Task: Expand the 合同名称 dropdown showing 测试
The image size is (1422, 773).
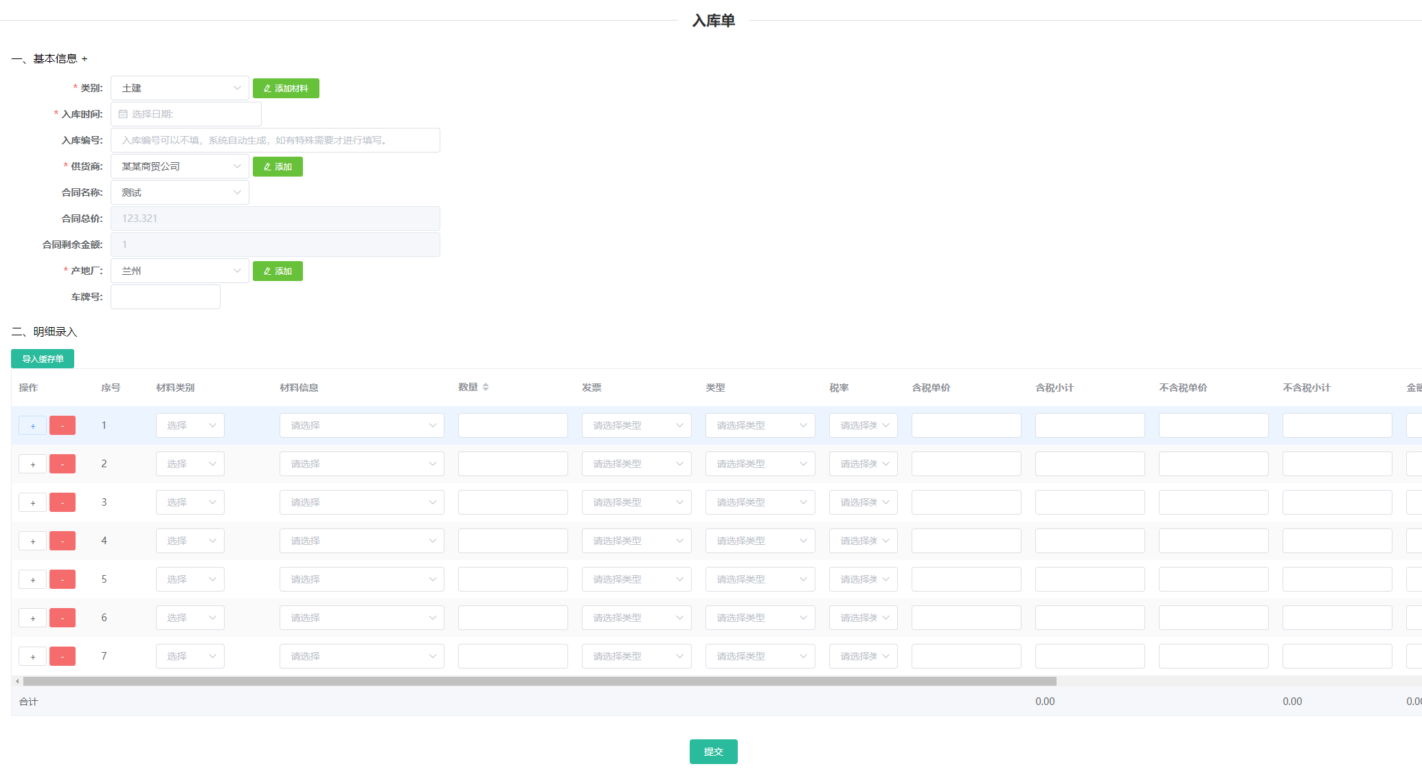Action: [x=180, y=192]
